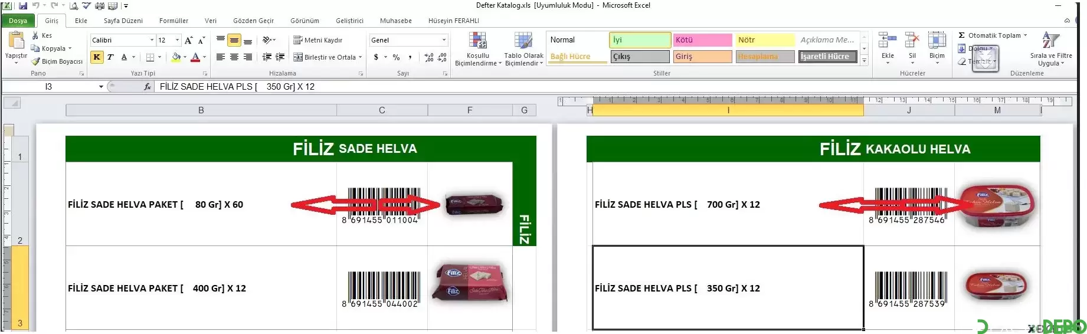This screenshot has width=1087, height=334.
Task: Expand Birleştir ve Ortala dropdown arrow
Action: (x=360, y=57)
